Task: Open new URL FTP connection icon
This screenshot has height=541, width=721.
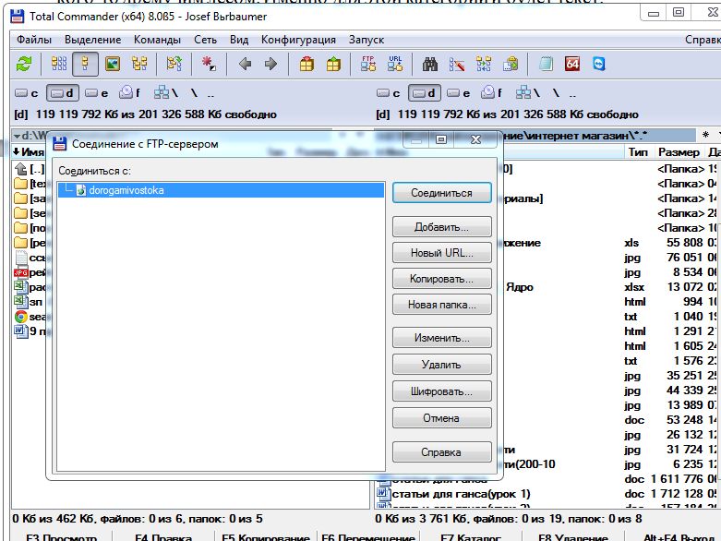Action: pyautogui.click(x=395, y=64)
